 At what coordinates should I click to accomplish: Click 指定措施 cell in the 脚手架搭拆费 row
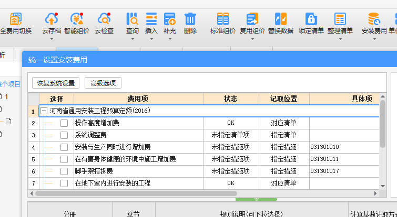click(x=284, y=171)
